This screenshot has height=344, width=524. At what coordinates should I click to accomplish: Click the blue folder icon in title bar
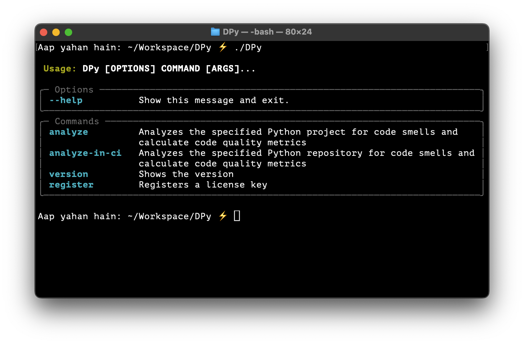(215, 32)
